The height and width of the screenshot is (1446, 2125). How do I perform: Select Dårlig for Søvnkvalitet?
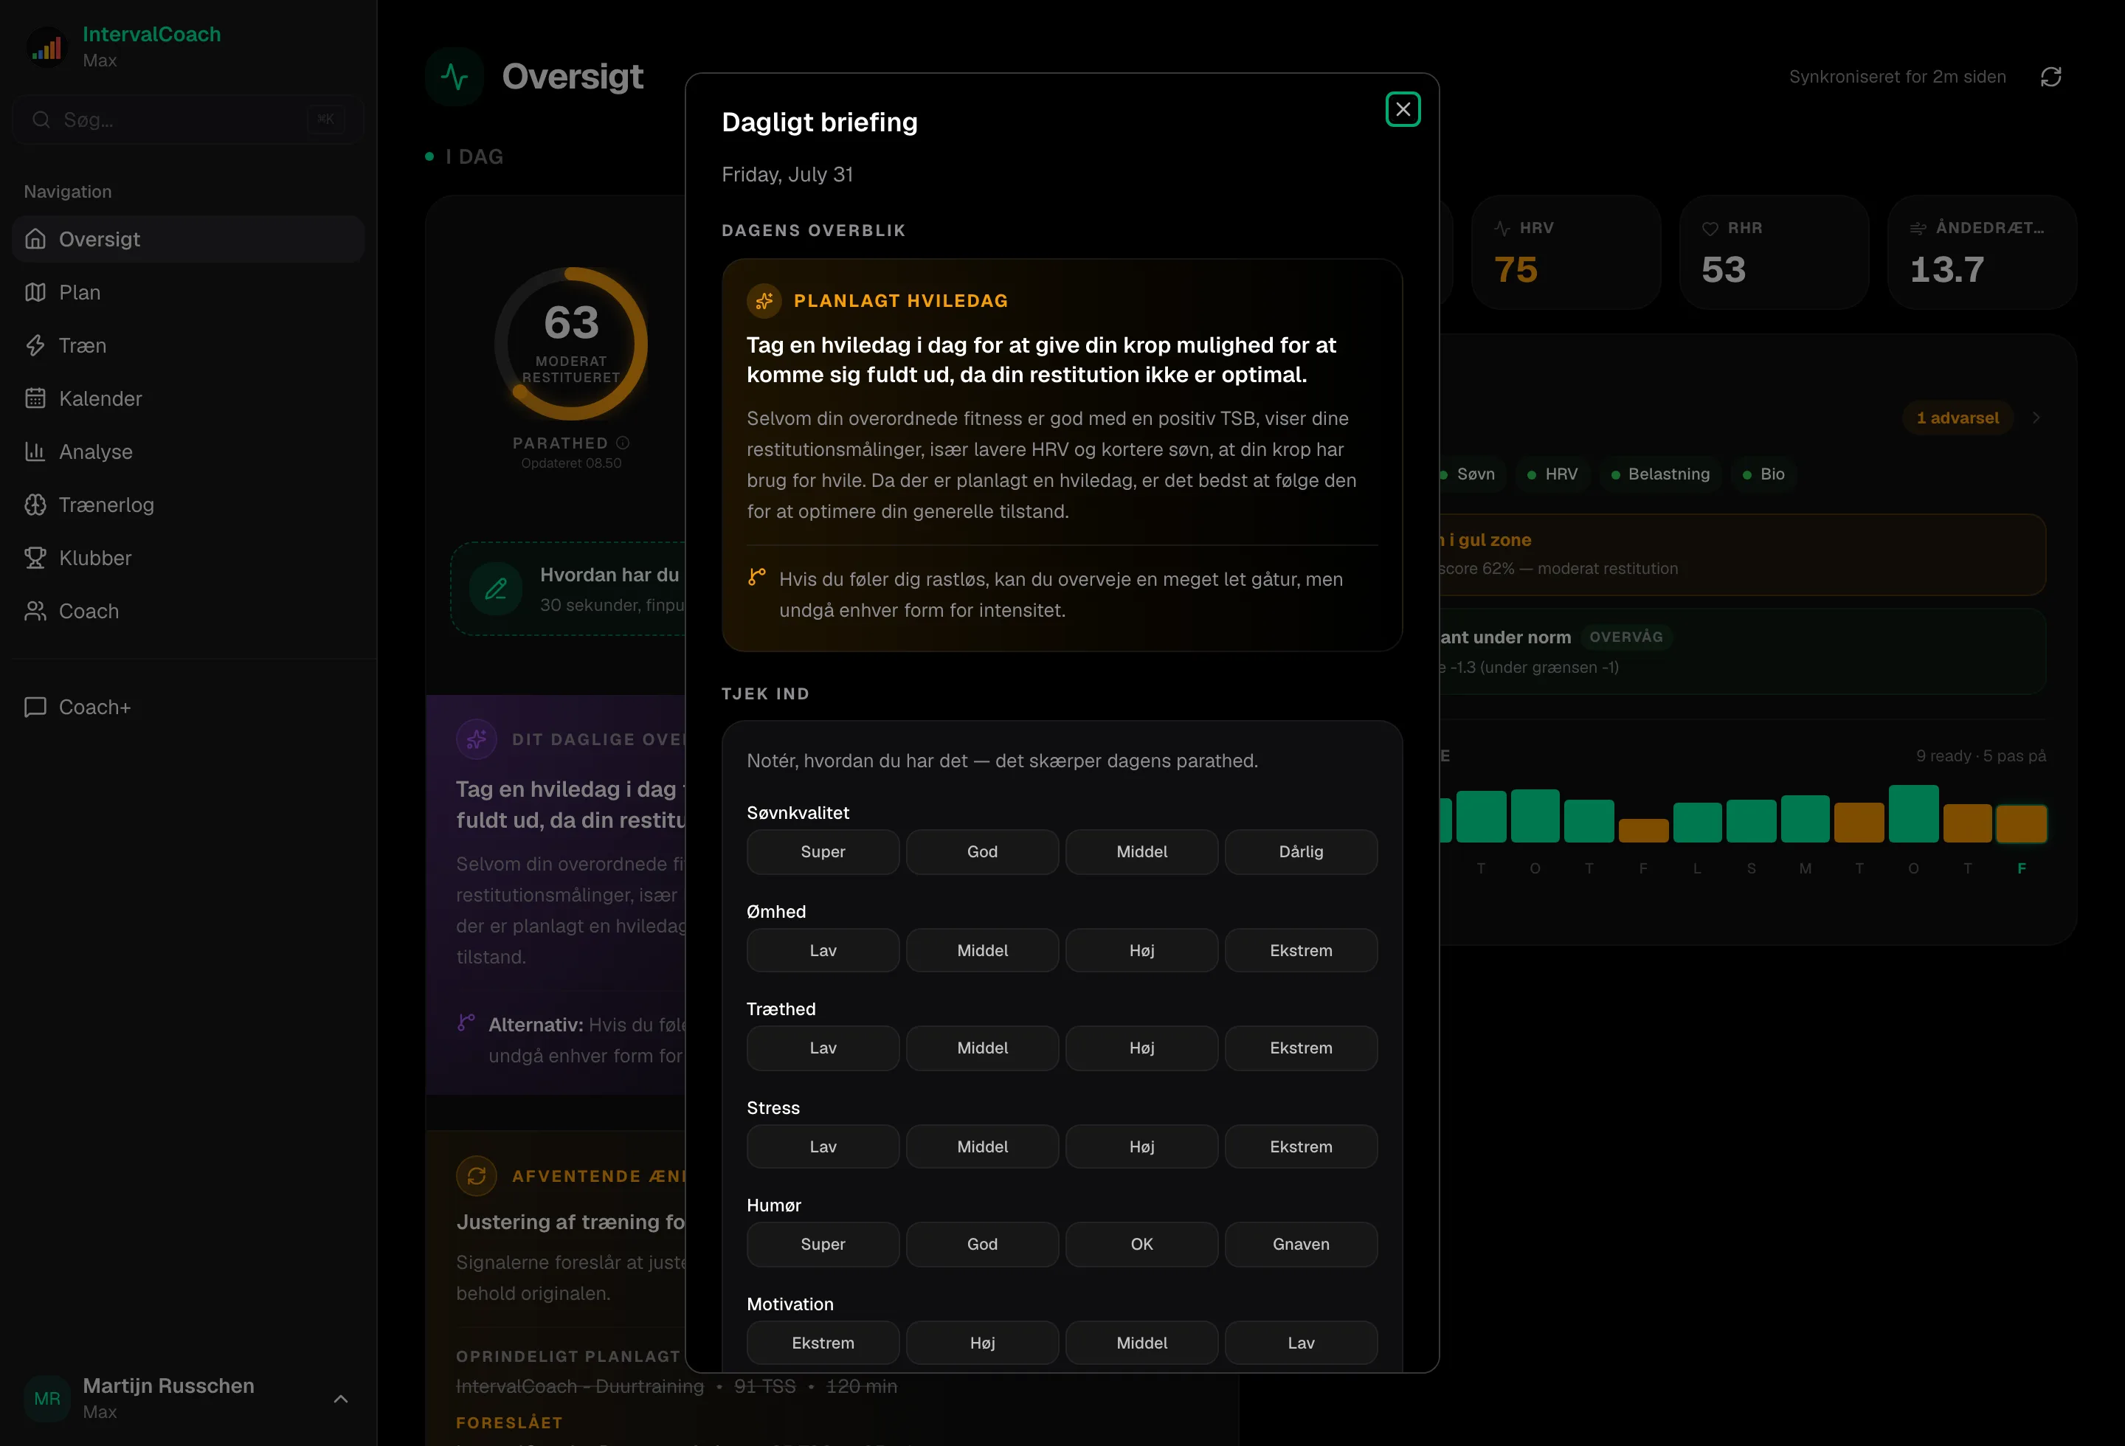point(1301,852)
